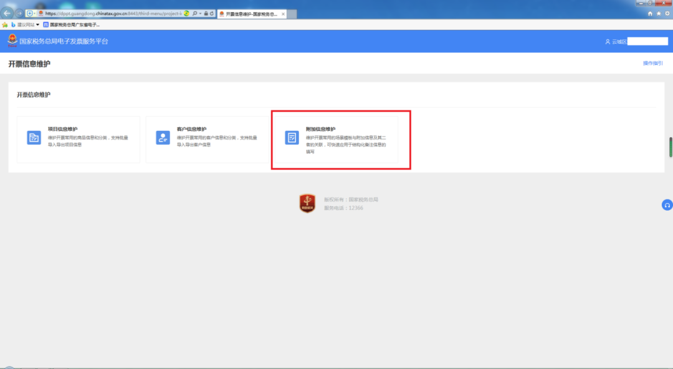
Task: Click 附加信息维护 card description text
Action: tap(346, 145)
